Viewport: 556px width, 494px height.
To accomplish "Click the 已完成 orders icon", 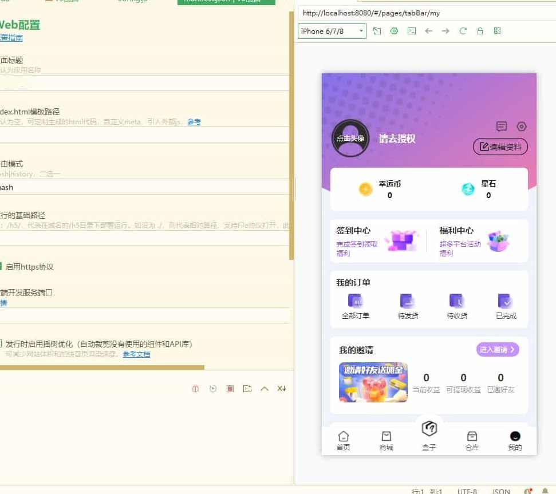I will 504,301.
